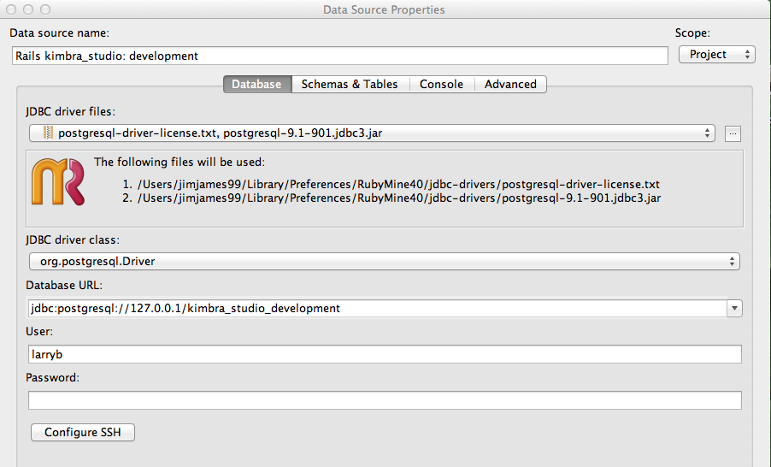
Task: Click the RubyMine logo icon
Action: pos(58,181)
